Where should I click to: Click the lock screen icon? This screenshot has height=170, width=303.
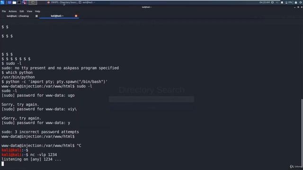pos(296,2)
